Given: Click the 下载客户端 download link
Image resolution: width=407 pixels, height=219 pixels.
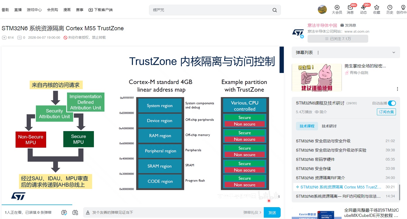Looking at the screenshot, I should tap(100, 10).
